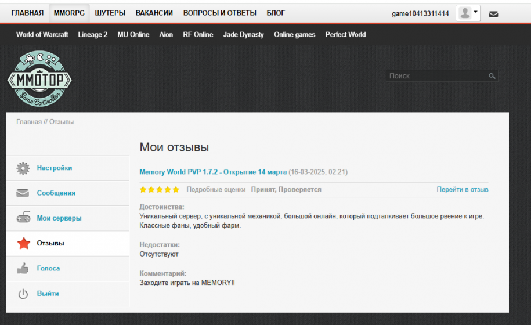
Task: Click the gear icon beside Настройки
Action: (23, 168)
